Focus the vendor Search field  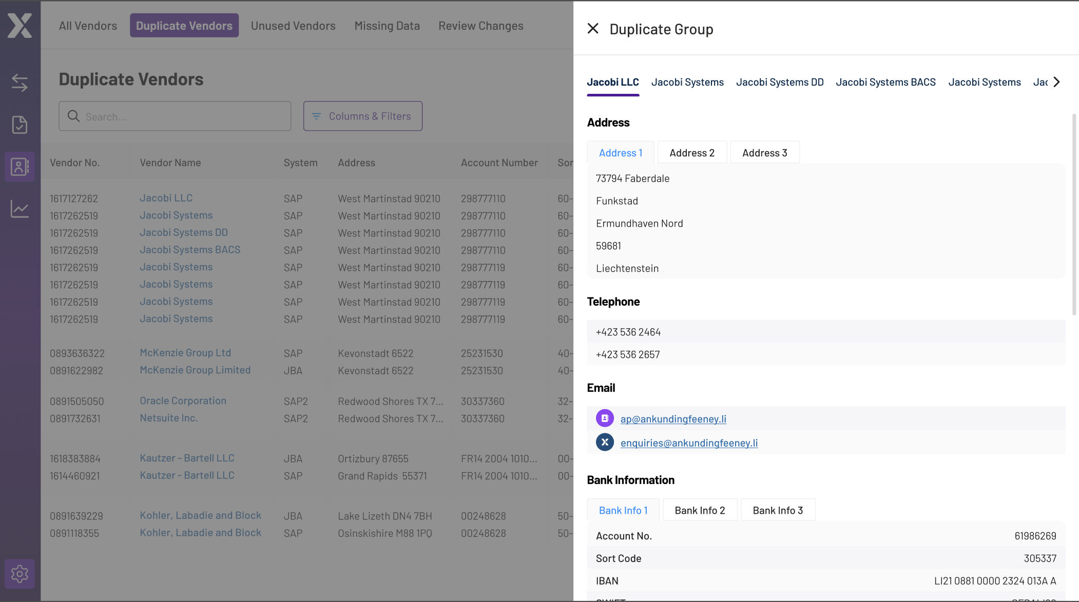[x=175, y=116]
